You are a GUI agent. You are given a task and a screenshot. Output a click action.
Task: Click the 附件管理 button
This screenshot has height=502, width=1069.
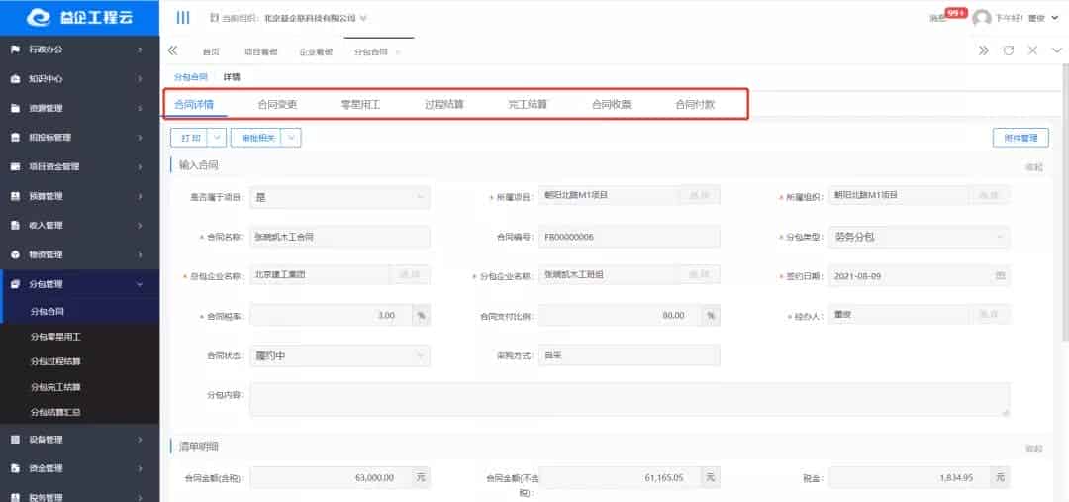(x=1020, y=138)
